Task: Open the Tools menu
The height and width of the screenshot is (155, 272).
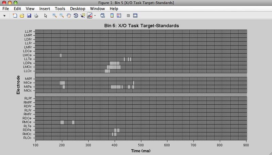Action: point(60,8)
